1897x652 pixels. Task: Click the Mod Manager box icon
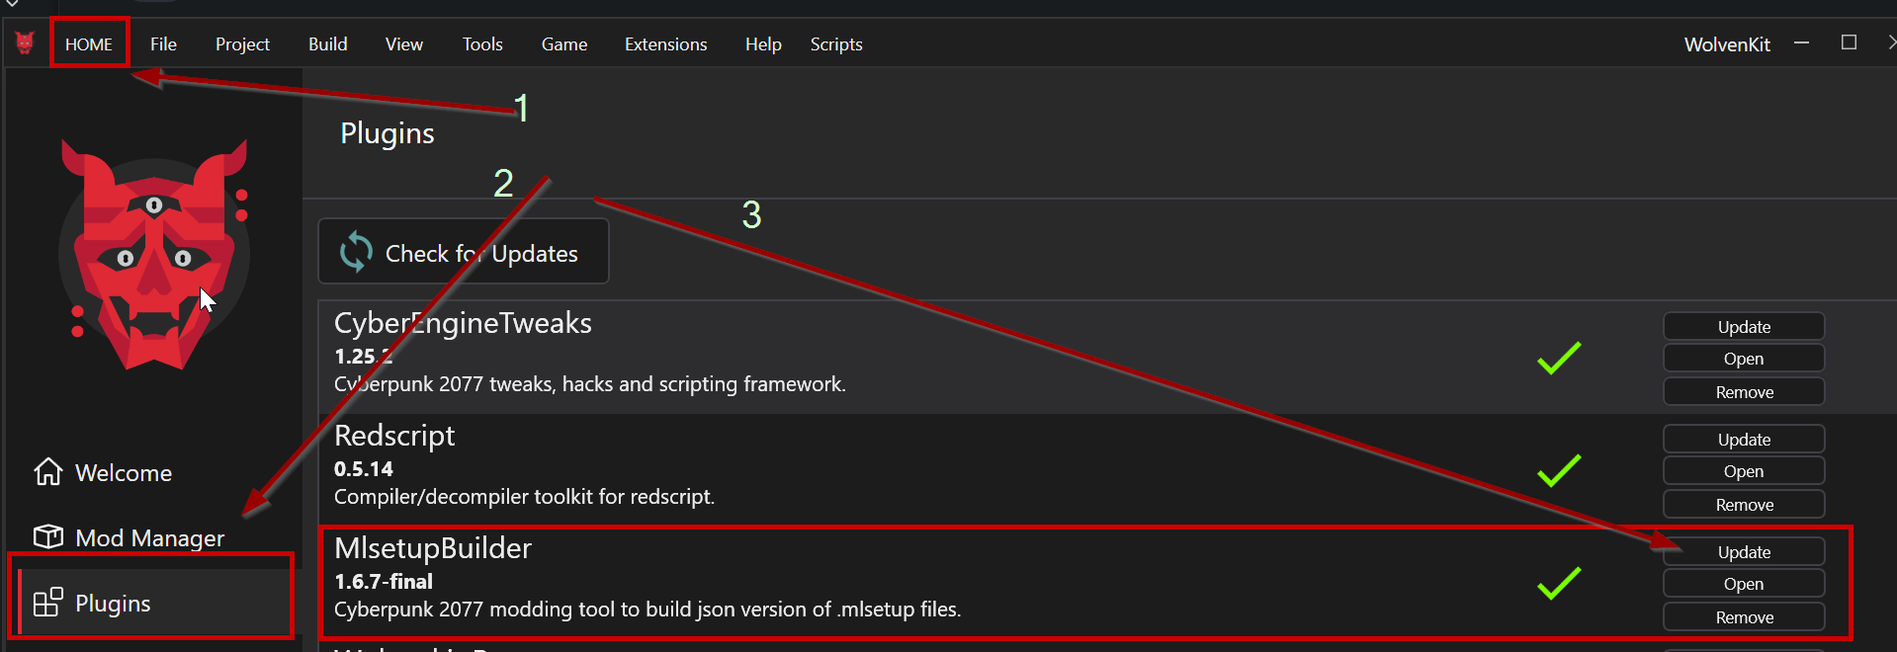[48, 536]
